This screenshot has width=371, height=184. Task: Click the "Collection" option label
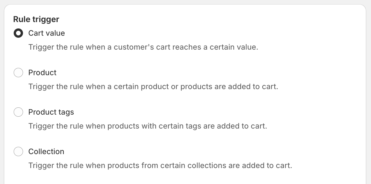(46, 151)
